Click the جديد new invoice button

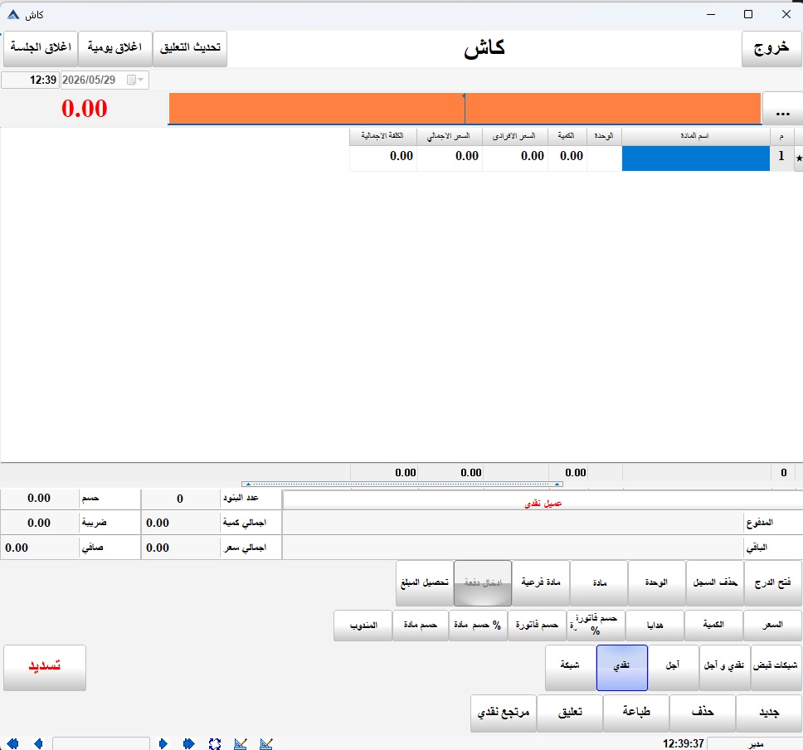(769, 713)
